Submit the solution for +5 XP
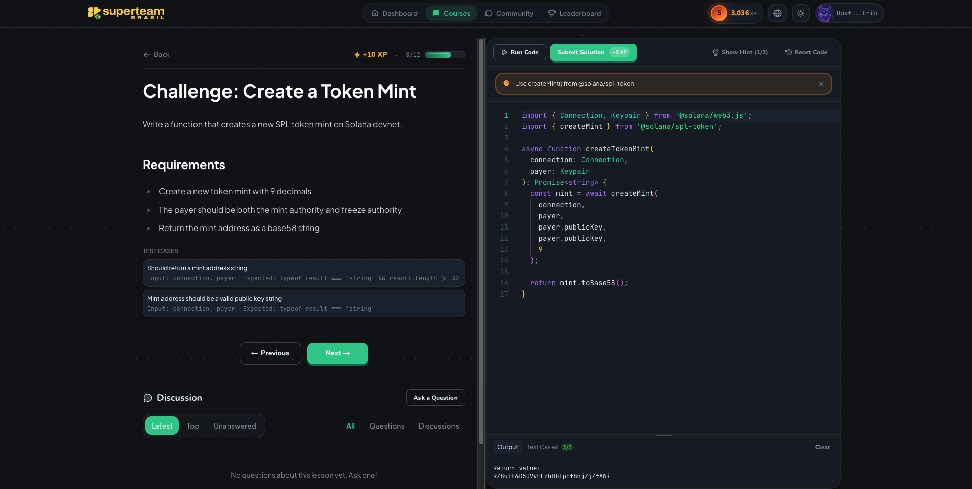The image size is (972, 489). coord(593,52)
